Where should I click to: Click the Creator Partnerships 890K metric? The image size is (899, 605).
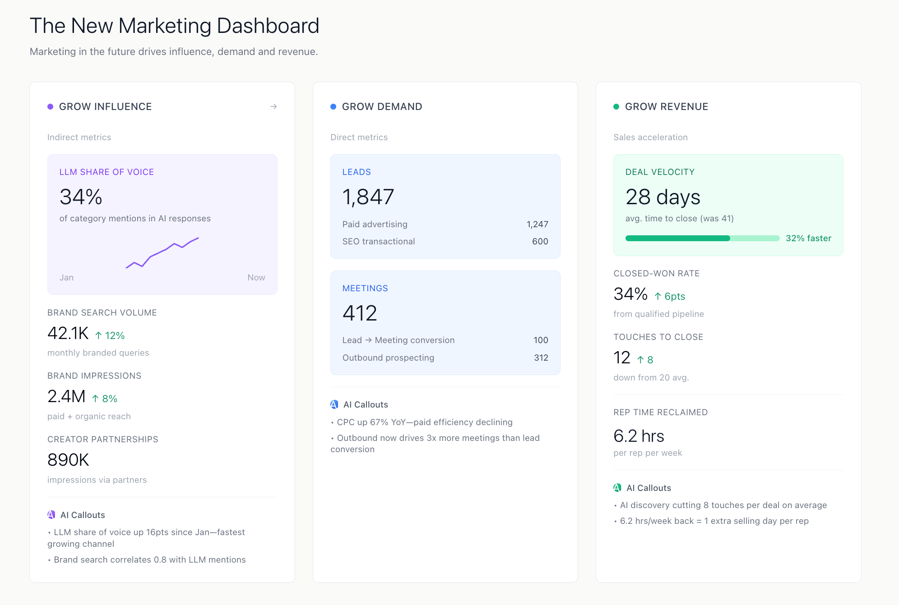click(x=69, y=460)
